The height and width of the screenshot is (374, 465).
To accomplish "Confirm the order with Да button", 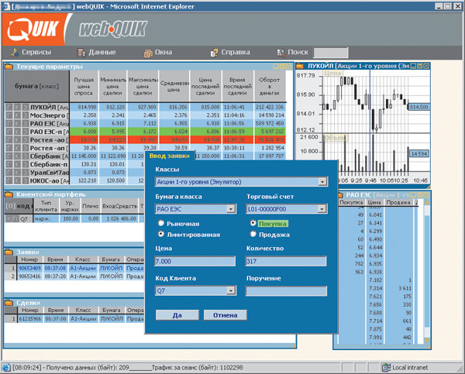I will 177,315.
